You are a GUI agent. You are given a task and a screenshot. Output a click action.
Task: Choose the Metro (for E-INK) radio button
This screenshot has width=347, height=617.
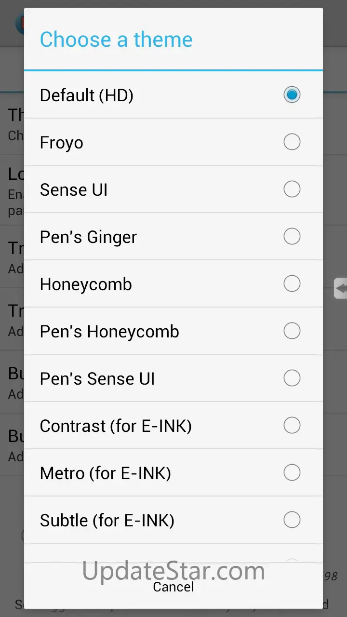point(292,472)
